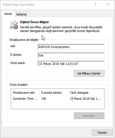Click the 15 Mayıs 2018 timestamp cell
This screenshot has width=115, height=138.
pyautogui.click(x=85, y=99)
